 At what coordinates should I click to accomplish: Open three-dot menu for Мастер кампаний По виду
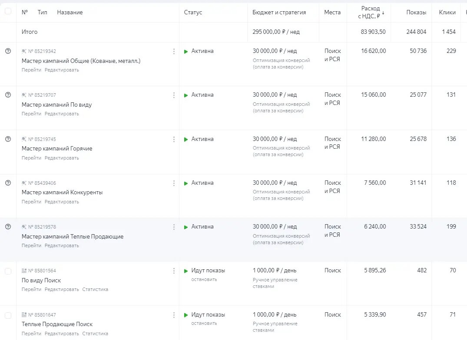(174, 95)
